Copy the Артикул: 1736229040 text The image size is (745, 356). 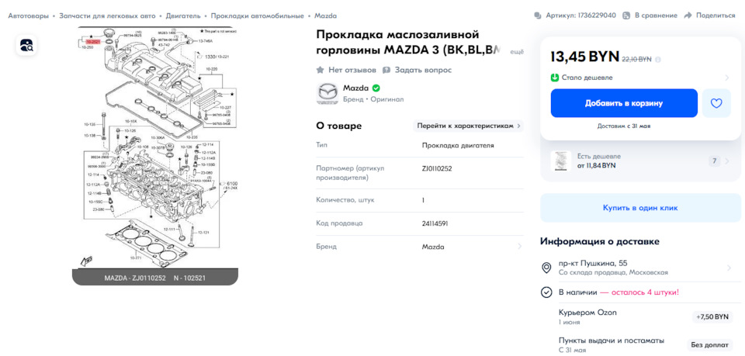coord(580,16)
